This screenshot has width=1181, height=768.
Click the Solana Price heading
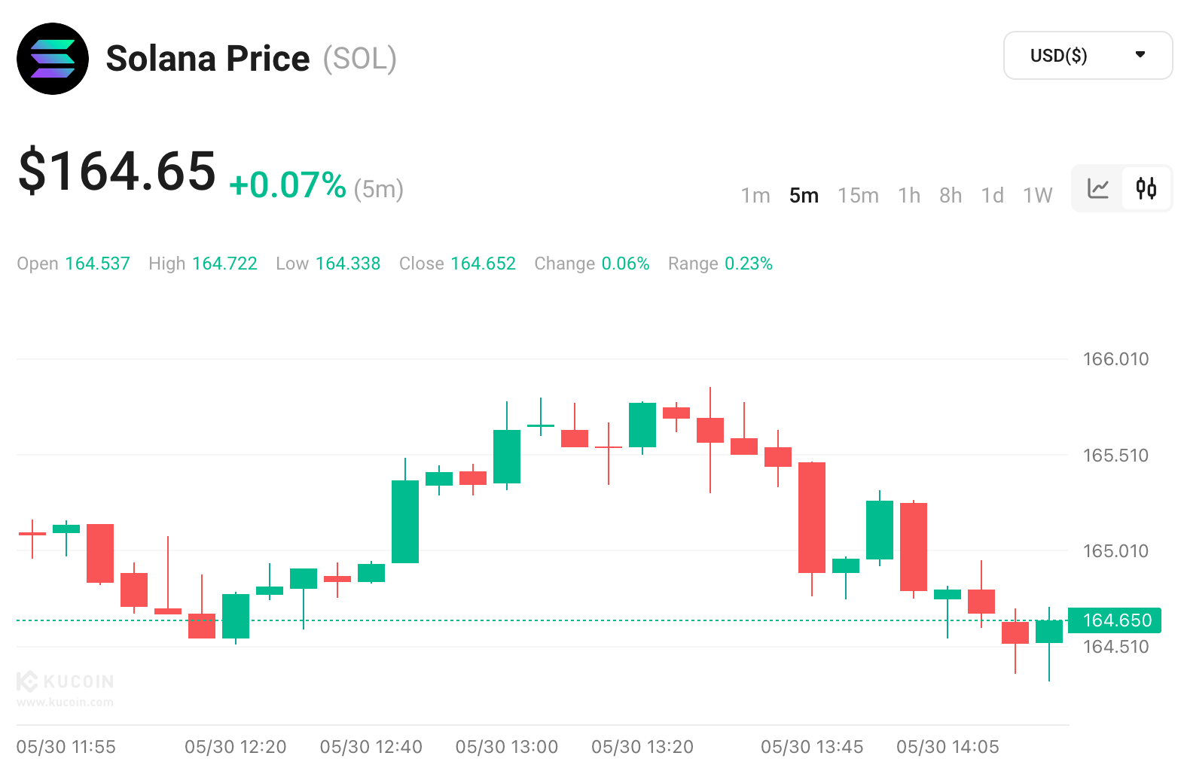click(x=208, y=59)
